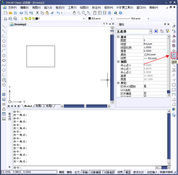This screenshot has height=175, width=178.
Task: Pin the 属性 properties panel
Action: 165,24
